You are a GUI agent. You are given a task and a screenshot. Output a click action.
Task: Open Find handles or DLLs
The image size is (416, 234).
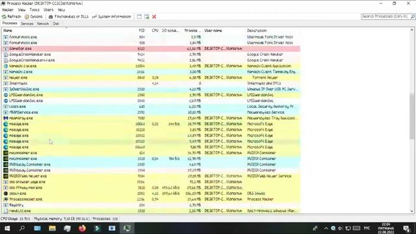click(x=68, y=16)
